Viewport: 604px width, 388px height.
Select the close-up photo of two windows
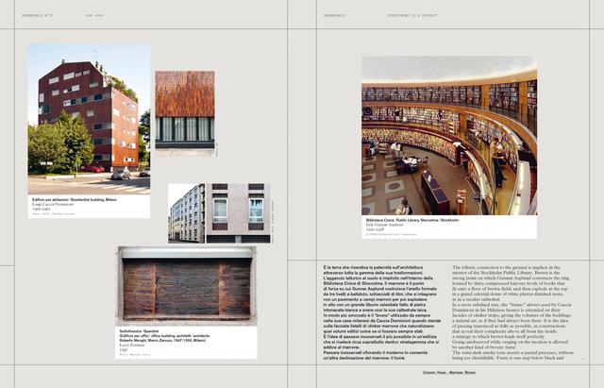point(238,213)
